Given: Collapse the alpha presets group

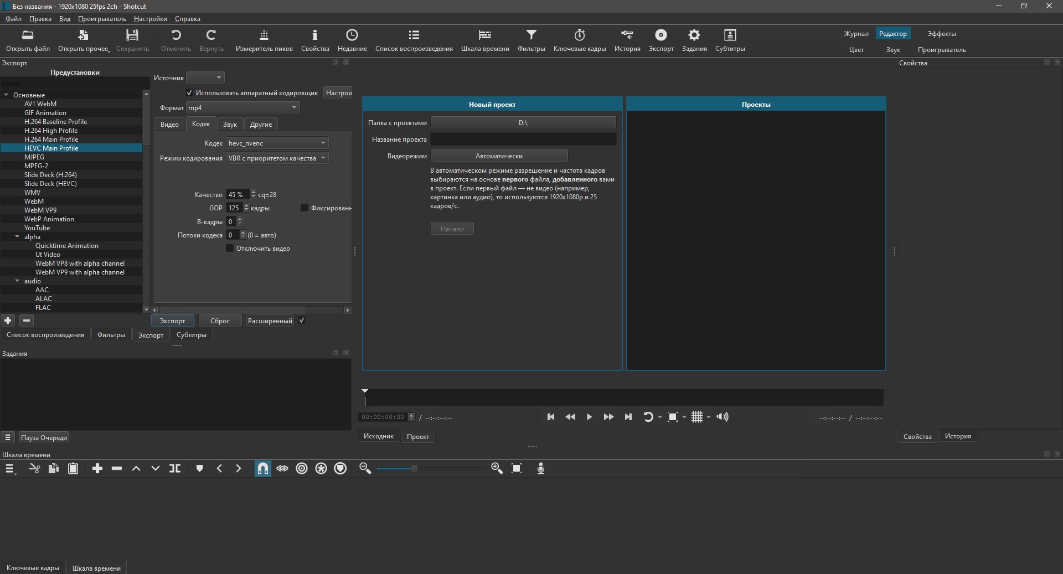Looking at the screenshot, I should tap(17, 237).
